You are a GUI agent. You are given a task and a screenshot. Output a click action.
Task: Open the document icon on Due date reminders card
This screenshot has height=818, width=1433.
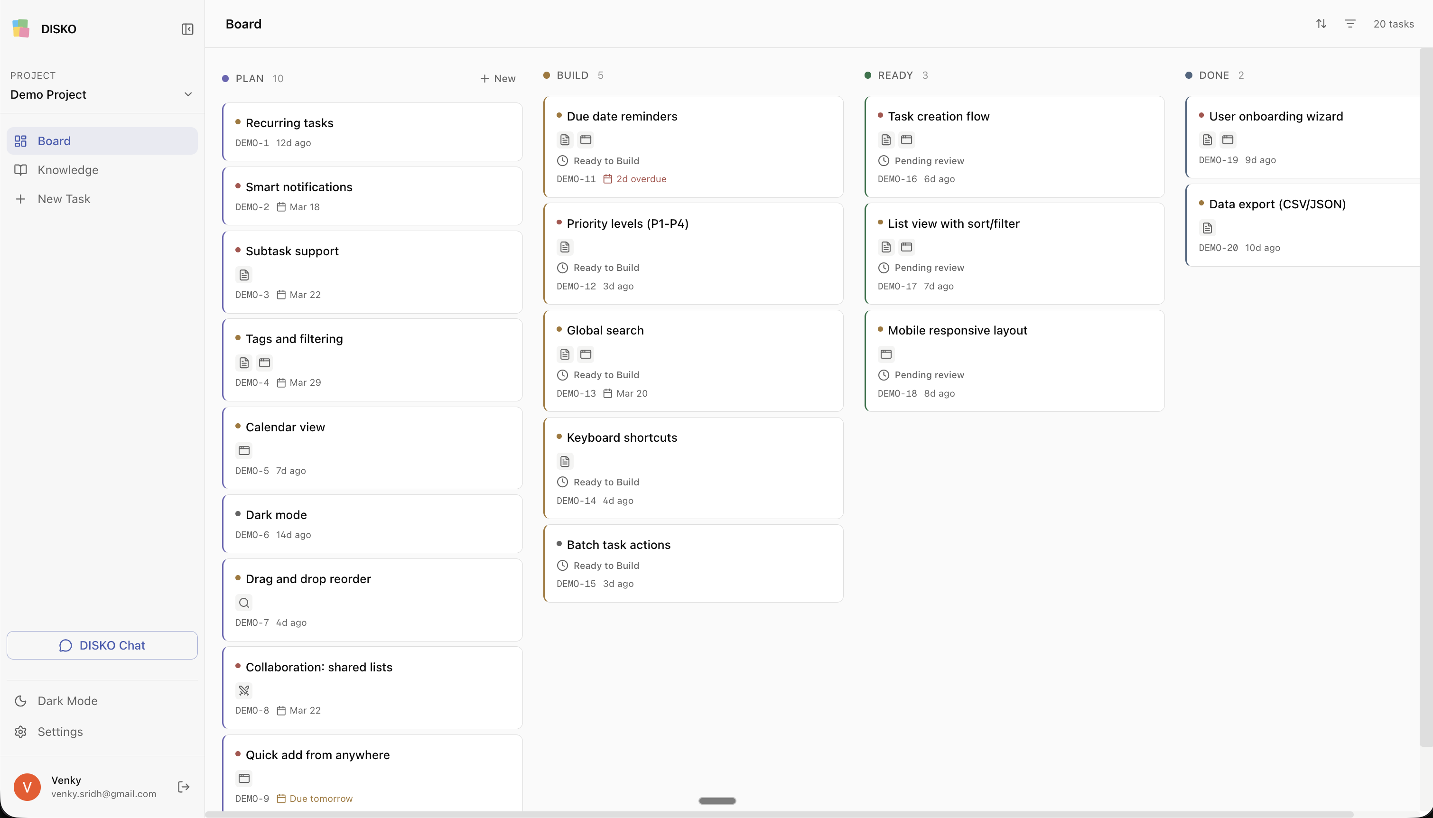point(564,139)
